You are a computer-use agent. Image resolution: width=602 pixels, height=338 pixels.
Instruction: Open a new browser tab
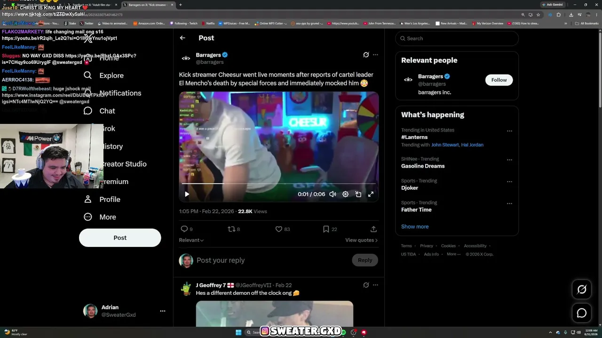pyautogui.click(x=180, y=5)
